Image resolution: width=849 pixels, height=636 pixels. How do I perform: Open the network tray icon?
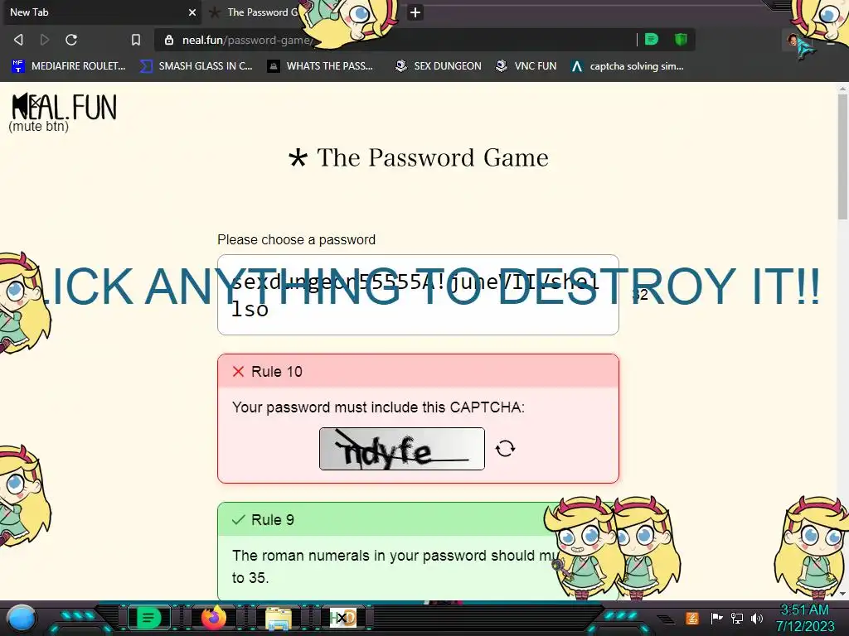coord(737,618)
